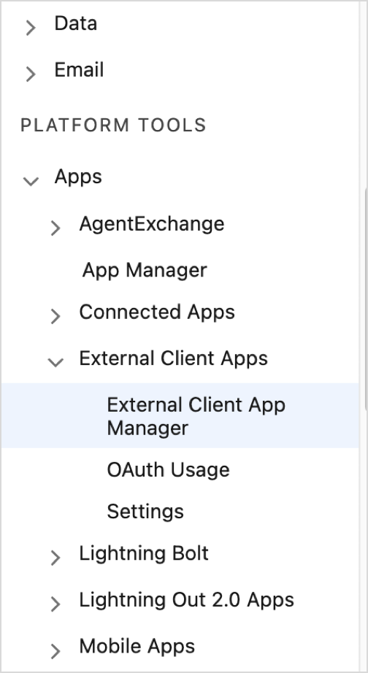Select External Client Apps label
This screenshot has height=673, width=368.
[174, 358]
